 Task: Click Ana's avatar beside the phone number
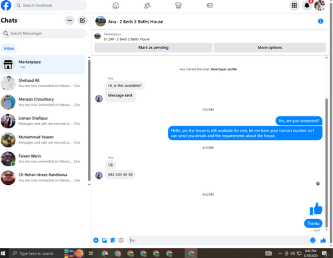click(x=99, y=175)
